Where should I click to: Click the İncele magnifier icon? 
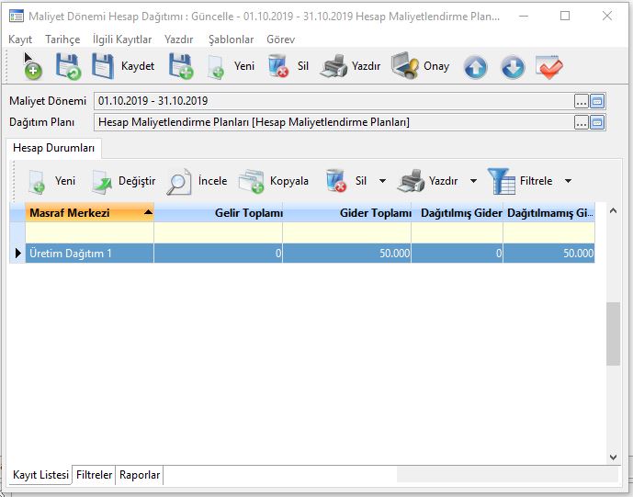(179, 182)
